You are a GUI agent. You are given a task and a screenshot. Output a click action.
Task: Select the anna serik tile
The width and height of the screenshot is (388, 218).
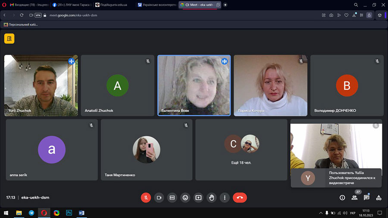(x=52, y=150)
